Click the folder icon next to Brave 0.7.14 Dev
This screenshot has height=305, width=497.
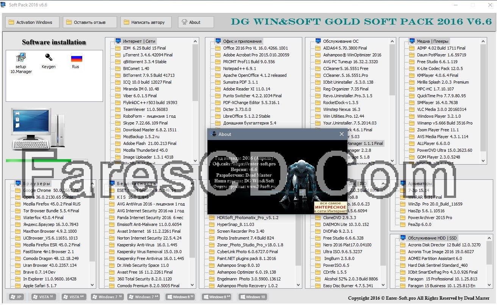(x=18, y=272)
